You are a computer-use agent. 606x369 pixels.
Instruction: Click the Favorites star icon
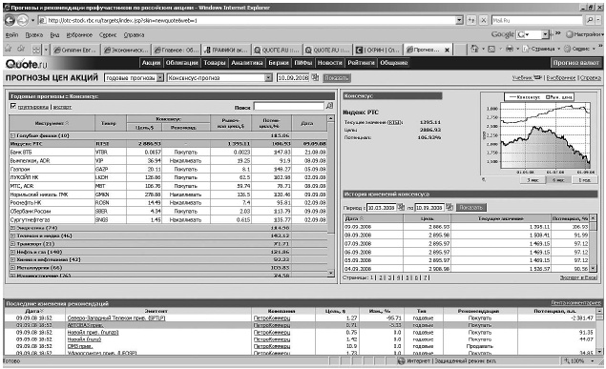[9, 49]
